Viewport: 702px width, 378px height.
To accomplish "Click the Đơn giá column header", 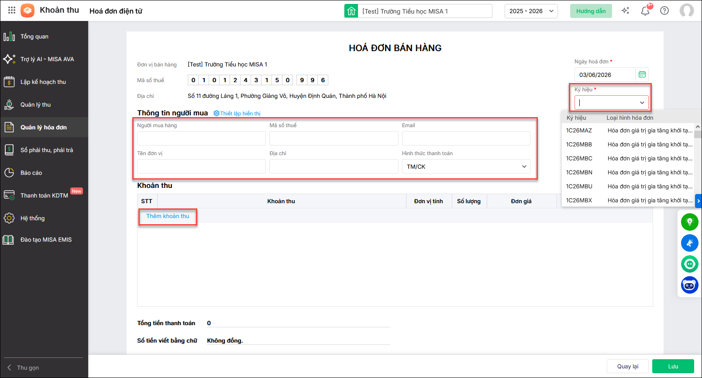I will click(521, 201).
